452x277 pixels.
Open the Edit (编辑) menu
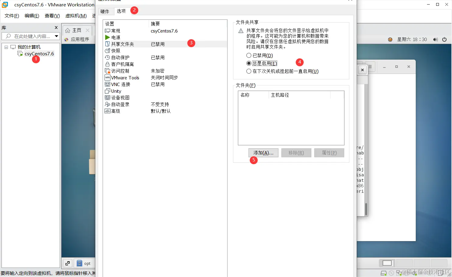(x=32, y=16)
